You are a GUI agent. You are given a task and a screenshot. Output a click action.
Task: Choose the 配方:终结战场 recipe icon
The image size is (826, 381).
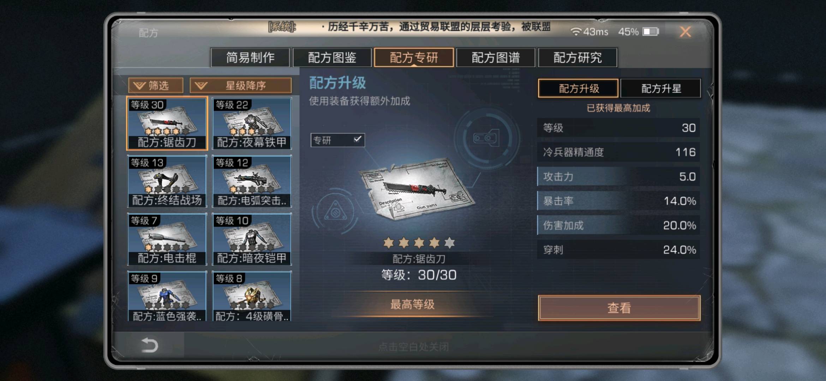(x=167, y=181)
